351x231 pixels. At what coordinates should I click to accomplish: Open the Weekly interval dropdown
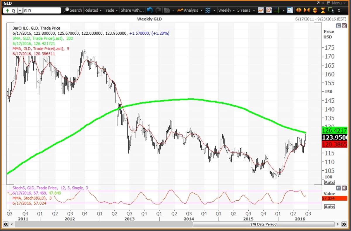click(227, 10)
